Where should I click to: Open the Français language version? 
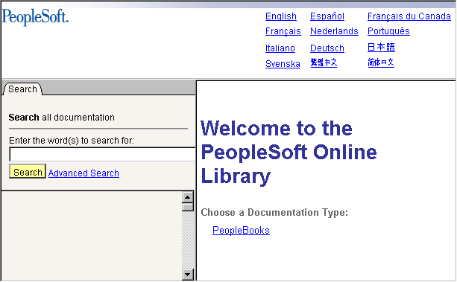[x=283, y=31]
